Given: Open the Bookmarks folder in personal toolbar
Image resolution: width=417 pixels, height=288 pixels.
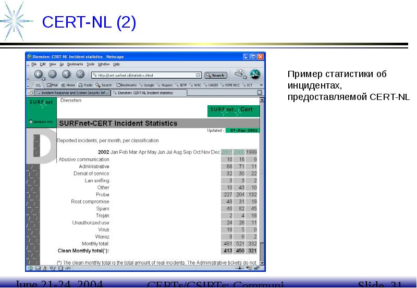Looking at the screenshot, I should (126, 85).
